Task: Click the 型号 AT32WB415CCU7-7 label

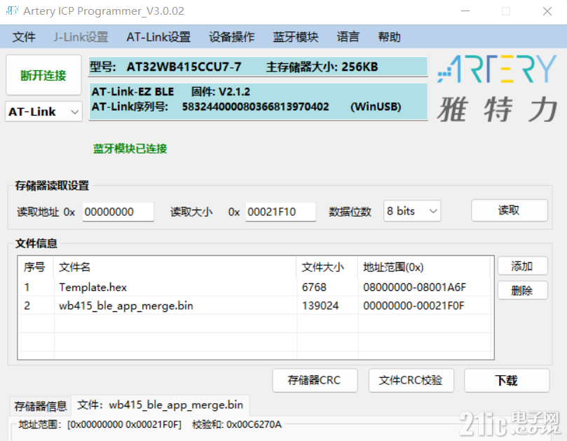Action: pos(165,67)
